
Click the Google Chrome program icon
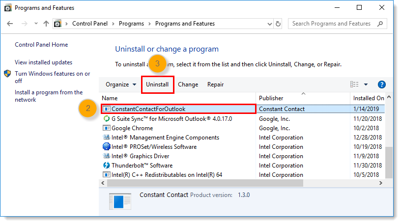[106, 128]
